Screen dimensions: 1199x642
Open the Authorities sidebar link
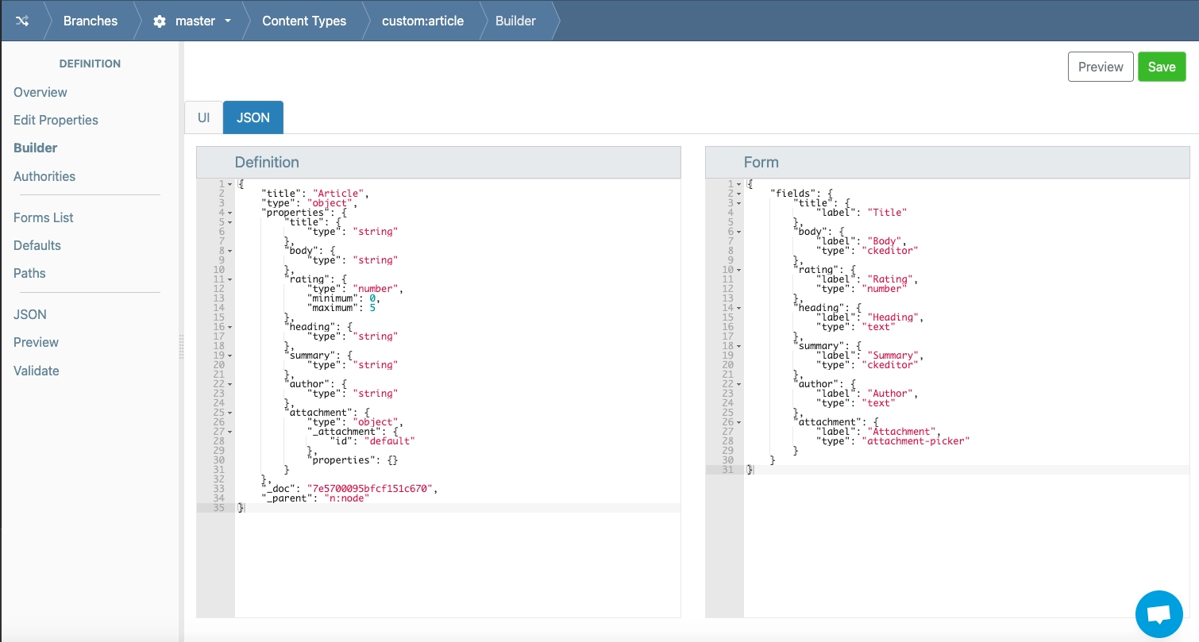[44, 176]
